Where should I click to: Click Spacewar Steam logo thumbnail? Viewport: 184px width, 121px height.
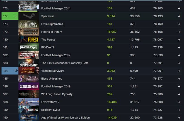(29, 16)
